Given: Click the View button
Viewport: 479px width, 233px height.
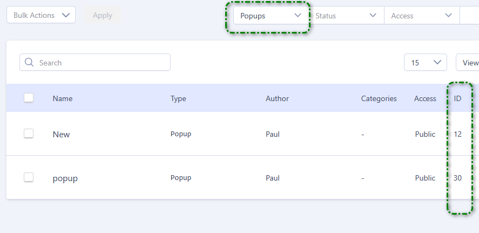Looking at the screenshot, I should [468, 63].
